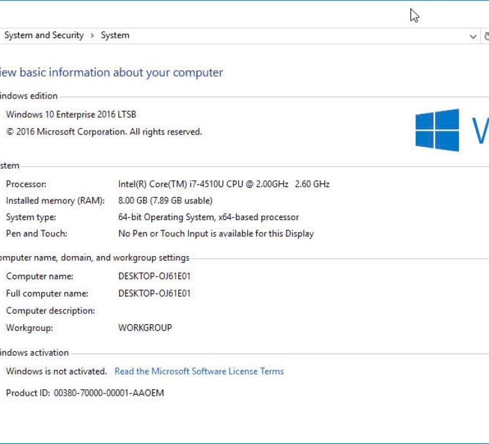Click the refresh icon beside address bar
The image size is (489, 444).
pyautogui.click(x=486, y=36)
